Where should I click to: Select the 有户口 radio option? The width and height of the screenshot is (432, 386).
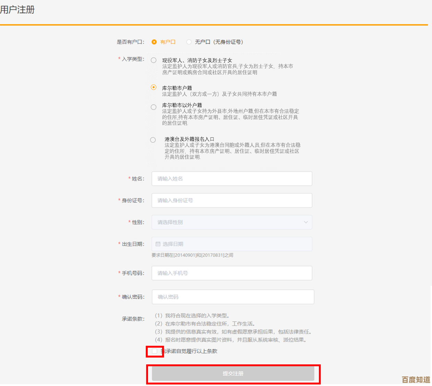(154, 42)
